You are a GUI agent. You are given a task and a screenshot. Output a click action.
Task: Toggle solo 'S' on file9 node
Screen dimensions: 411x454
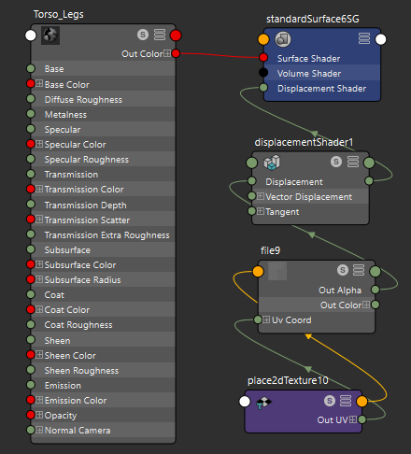click(x=343, y=270)
